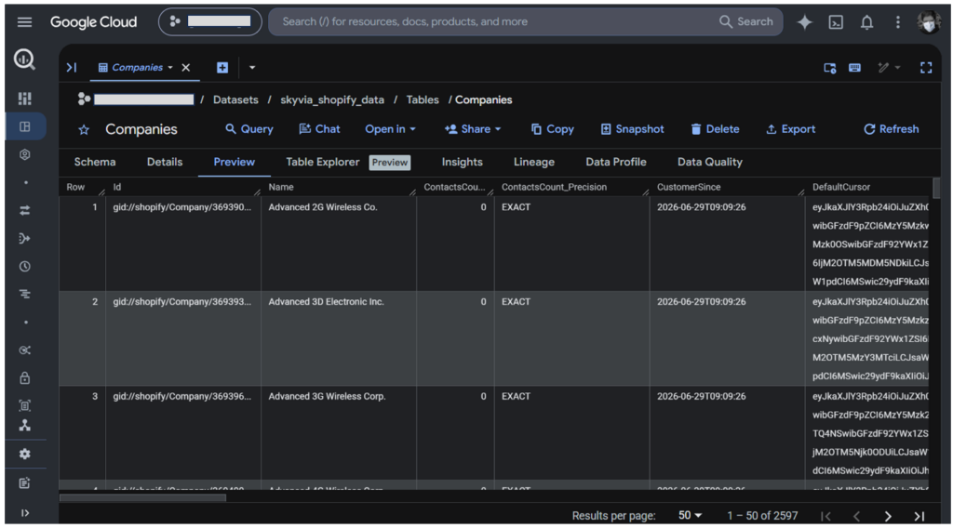The height and width of the screenshot is (528, 953).
Task: Open the pipelines sidebar icon
Action: [x=25, y=239]
